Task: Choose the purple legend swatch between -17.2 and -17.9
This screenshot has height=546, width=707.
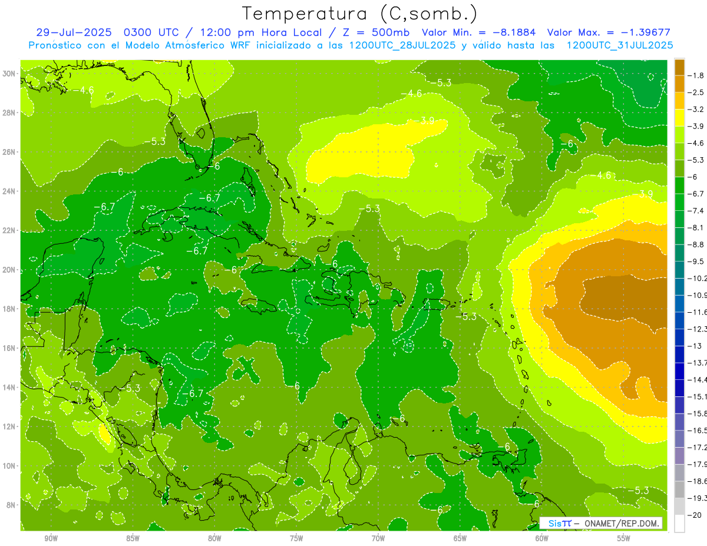Action: click(x=679, y=455)
